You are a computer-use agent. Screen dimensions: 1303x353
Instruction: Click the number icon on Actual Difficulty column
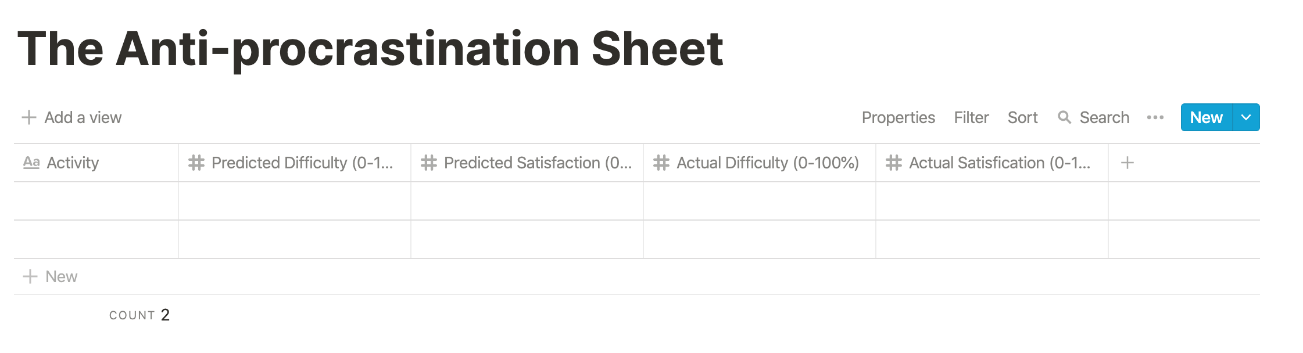tap(661, 163)
